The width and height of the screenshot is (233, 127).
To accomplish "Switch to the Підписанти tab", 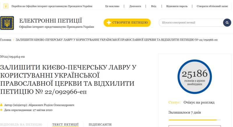I will [x=100, y=124].
